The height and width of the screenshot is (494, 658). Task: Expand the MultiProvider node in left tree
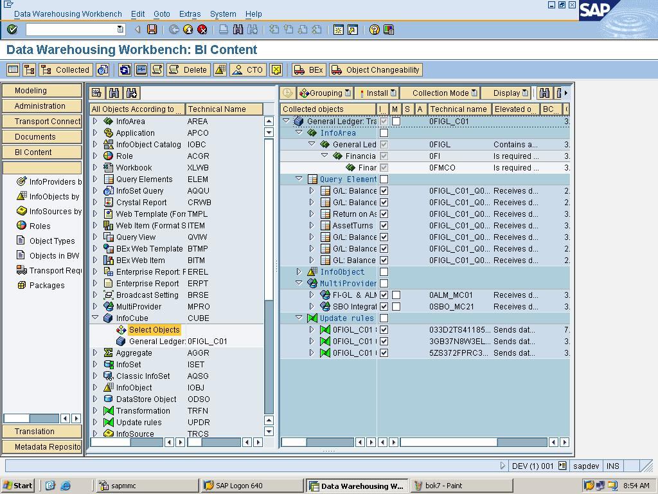(x=95, y=306)
